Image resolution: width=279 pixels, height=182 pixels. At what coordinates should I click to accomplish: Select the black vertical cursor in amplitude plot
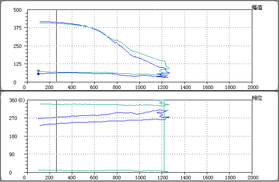coord(56,46)
